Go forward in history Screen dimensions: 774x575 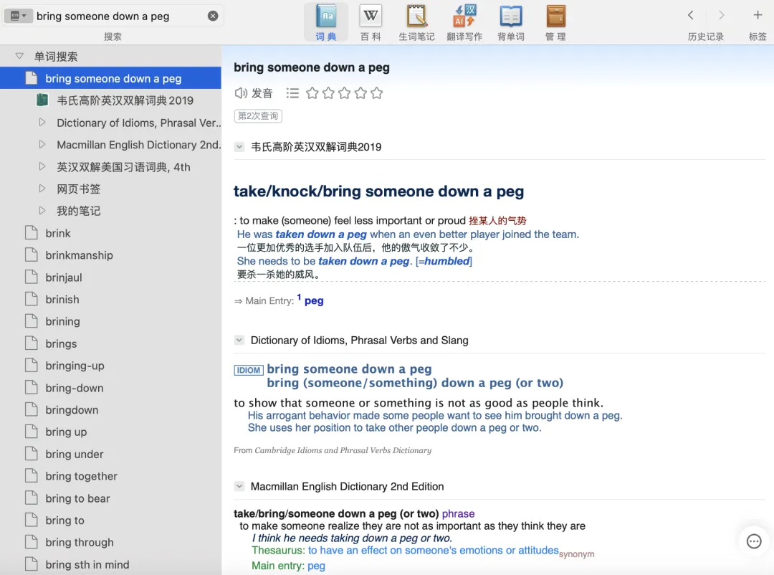pos(721,15)
